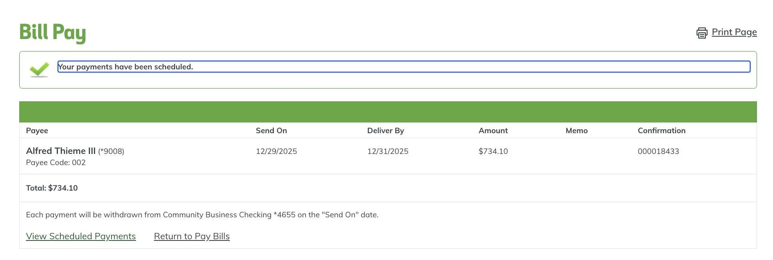Click the Amount column header
Screen dimensions: 773x260
493,130
